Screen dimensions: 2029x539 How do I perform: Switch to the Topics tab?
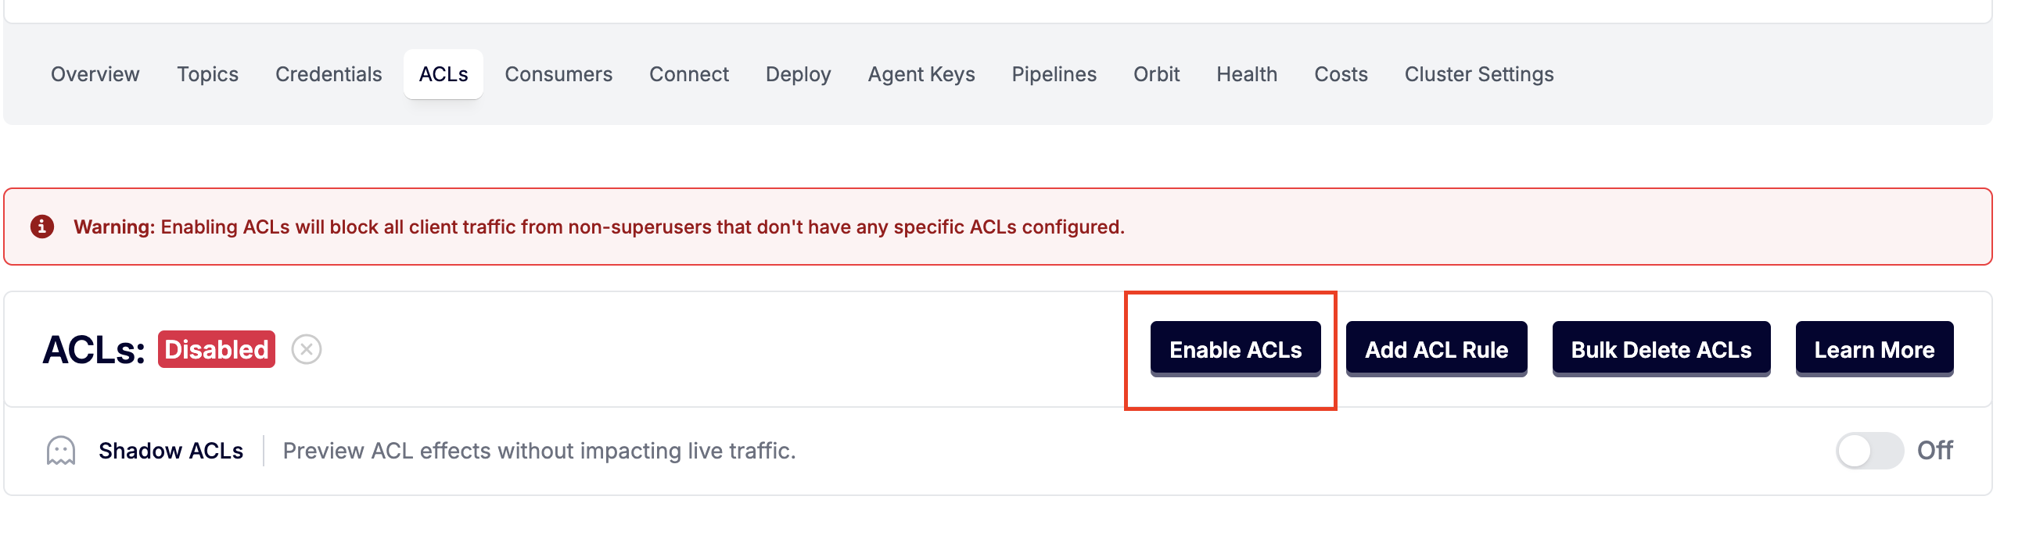pos(207,74)
